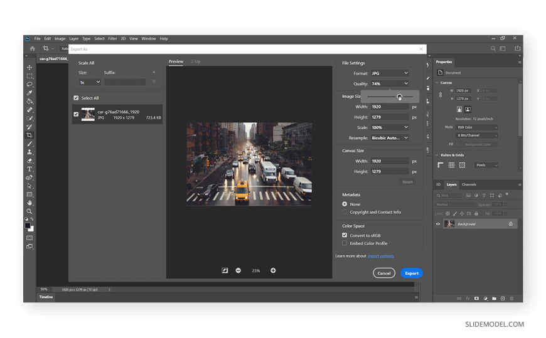Hide the Background layer with eye icon

[x=438, y=224]
